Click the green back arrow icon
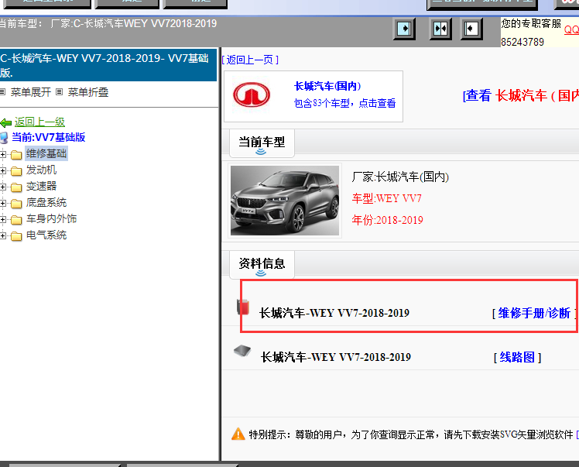This screenshot has width=579, height=467. (6, 122)
